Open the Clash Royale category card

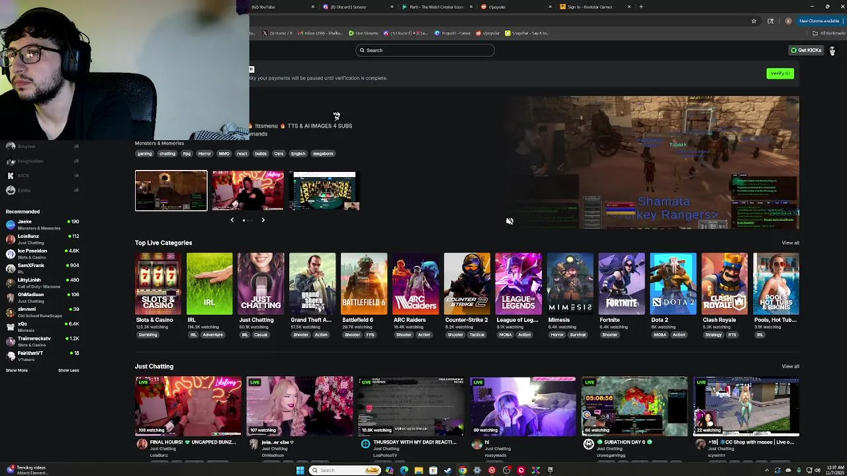point(725,284)
